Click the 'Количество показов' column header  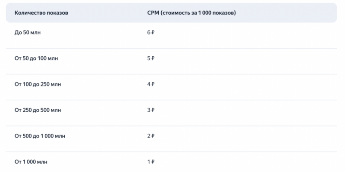point(41,13)
